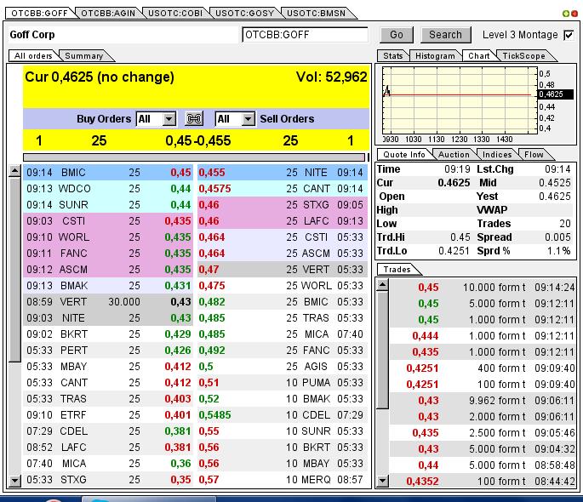
Task: Open the Stats tab
Action: point(393,56)
